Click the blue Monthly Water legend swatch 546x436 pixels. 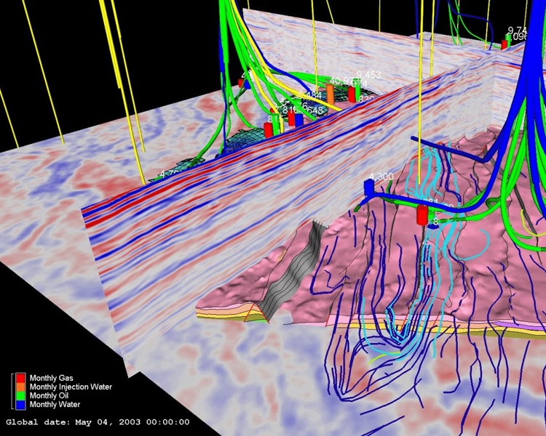(20, 404)
